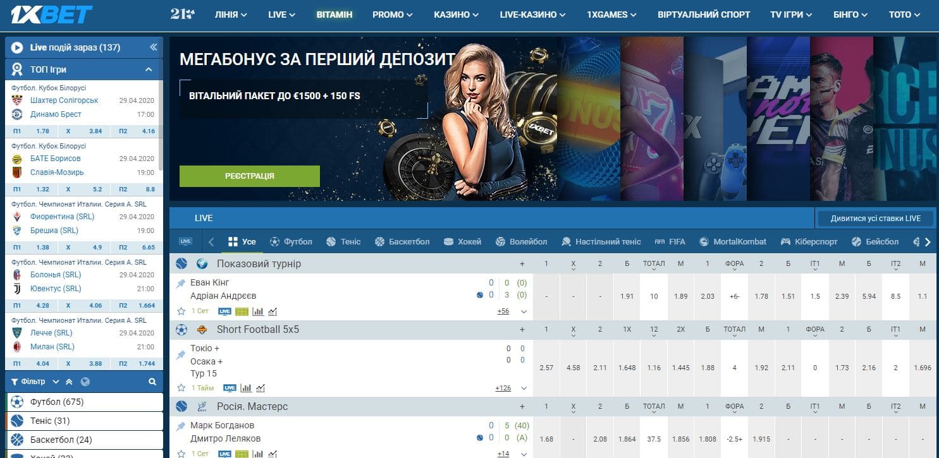Viewport: 939px width, 458px height.
Task: Select the Усе sports tab
Action: point(242,241)
